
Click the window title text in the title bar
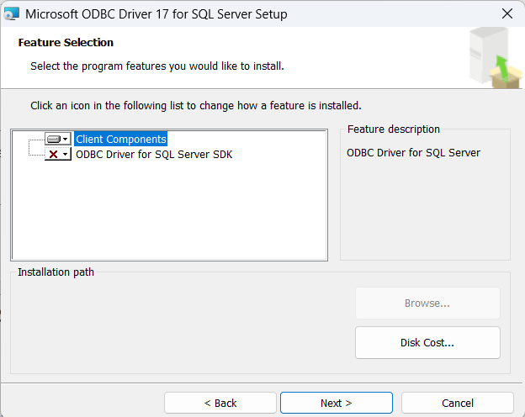(156, 14)
